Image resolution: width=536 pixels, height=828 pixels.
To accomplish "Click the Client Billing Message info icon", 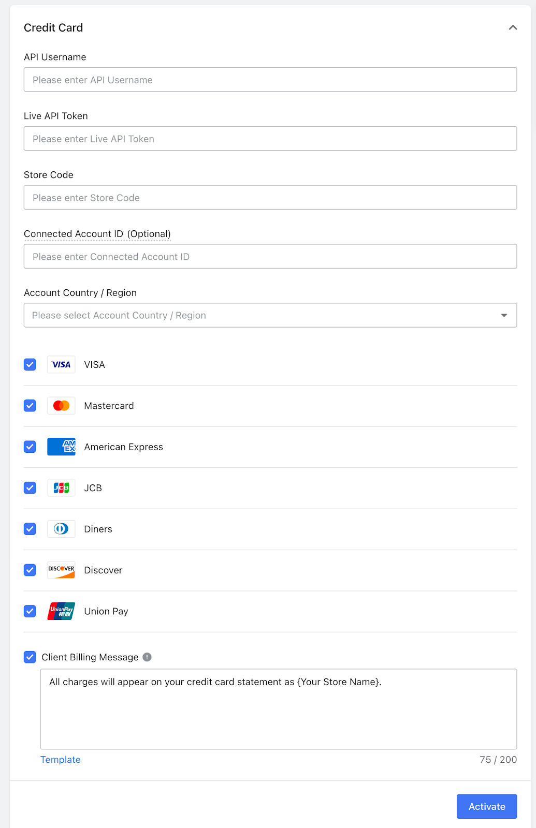I will coord(147,657).
